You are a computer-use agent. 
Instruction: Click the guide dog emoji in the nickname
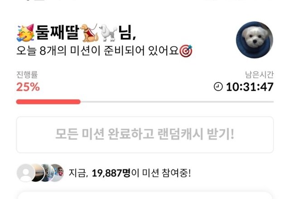click(89, 33)
